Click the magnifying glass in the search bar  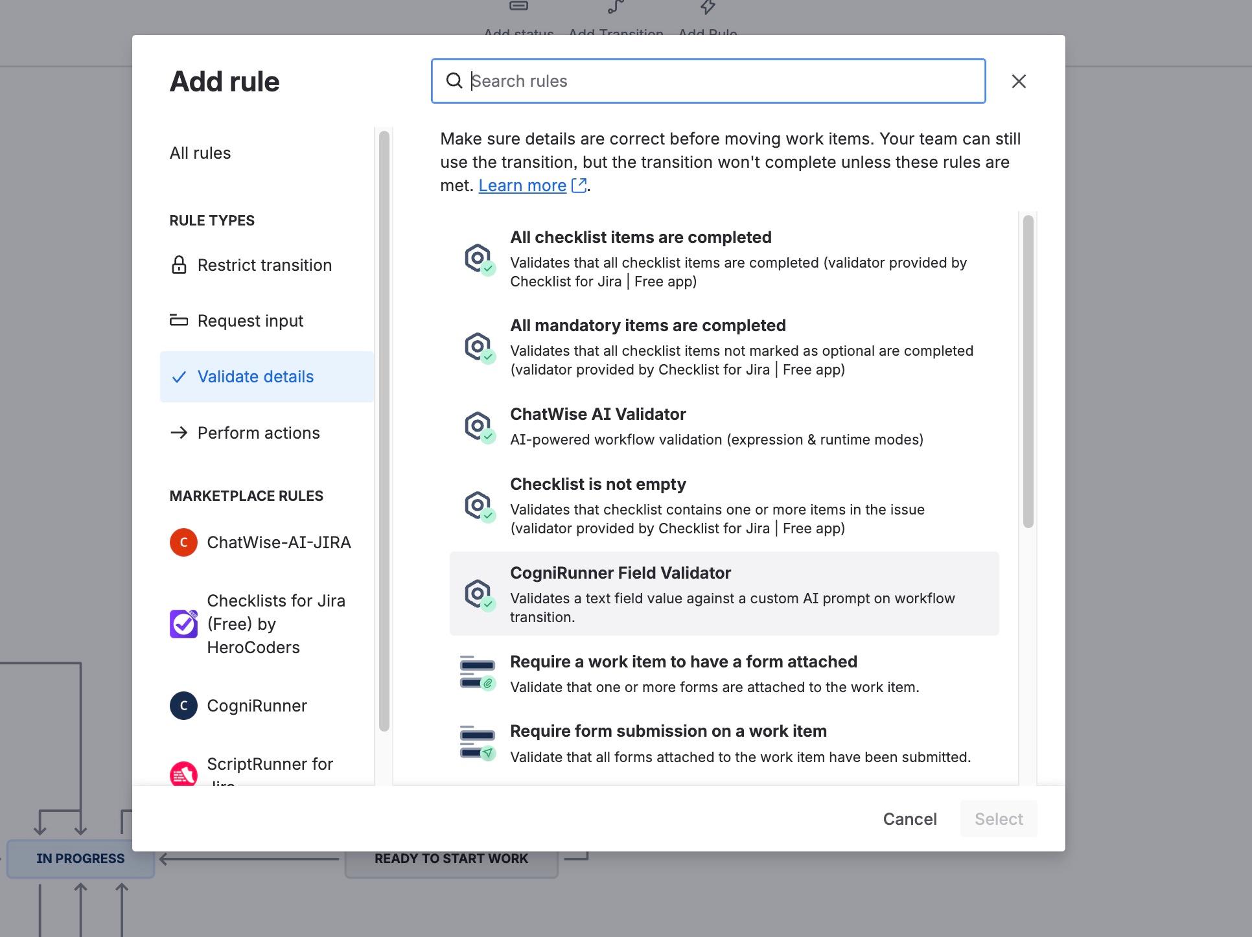[454, 81]
